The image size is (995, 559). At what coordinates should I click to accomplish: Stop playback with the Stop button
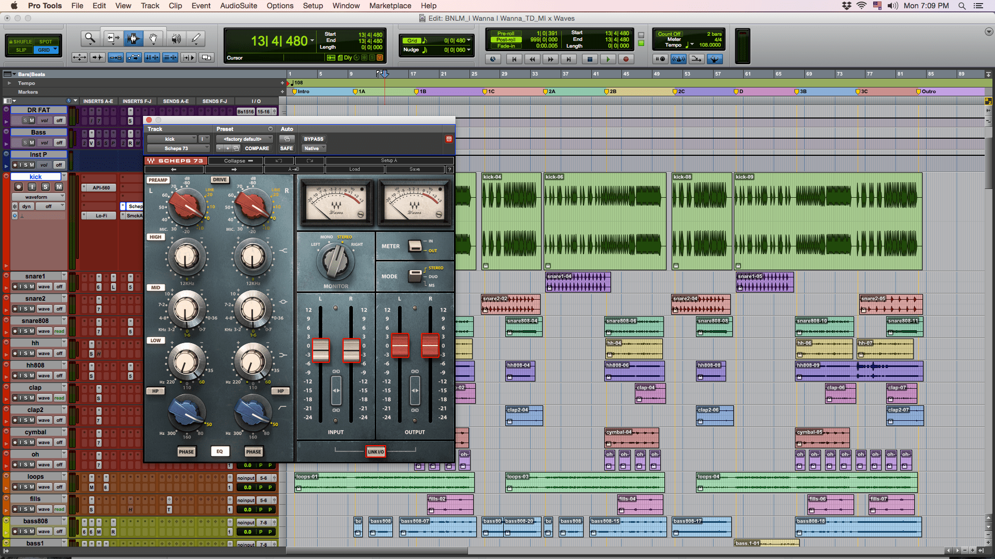point(590,59)
